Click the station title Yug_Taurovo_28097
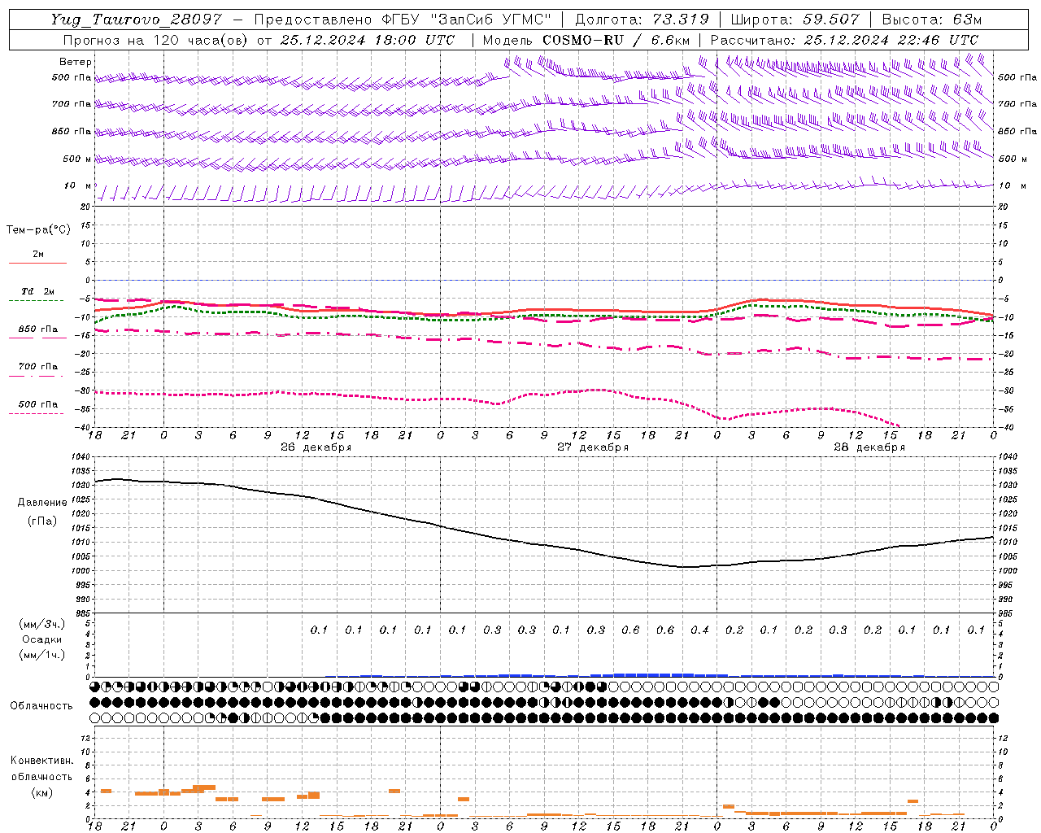 click(x=135, y=20)
